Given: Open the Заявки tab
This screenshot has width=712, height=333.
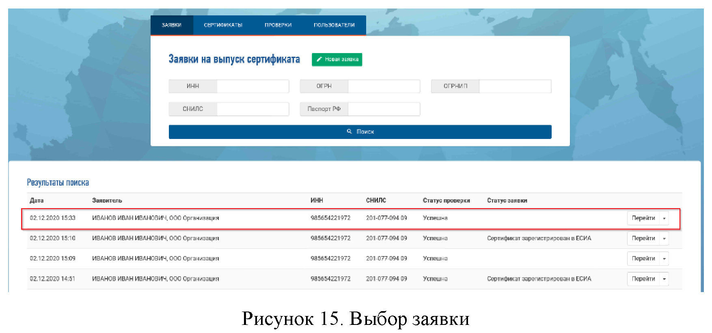Looking at the screenshot, I should [x=172, y=25].
